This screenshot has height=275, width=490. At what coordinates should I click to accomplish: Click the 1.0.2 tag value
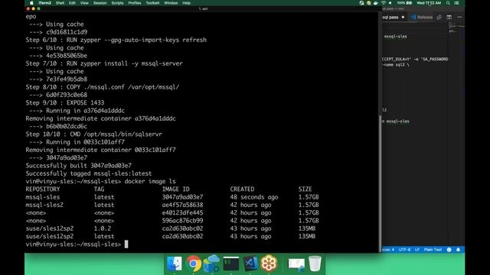point(102,228)
